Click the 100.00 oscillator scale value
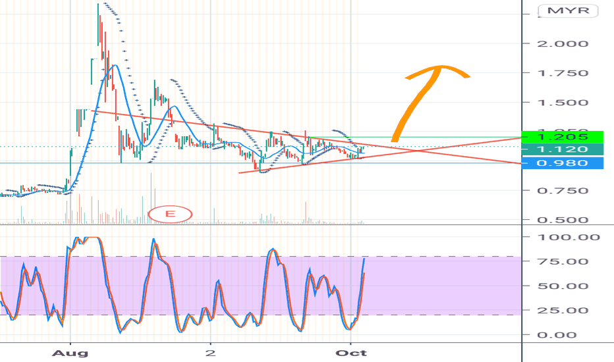 tap(569, 237)
